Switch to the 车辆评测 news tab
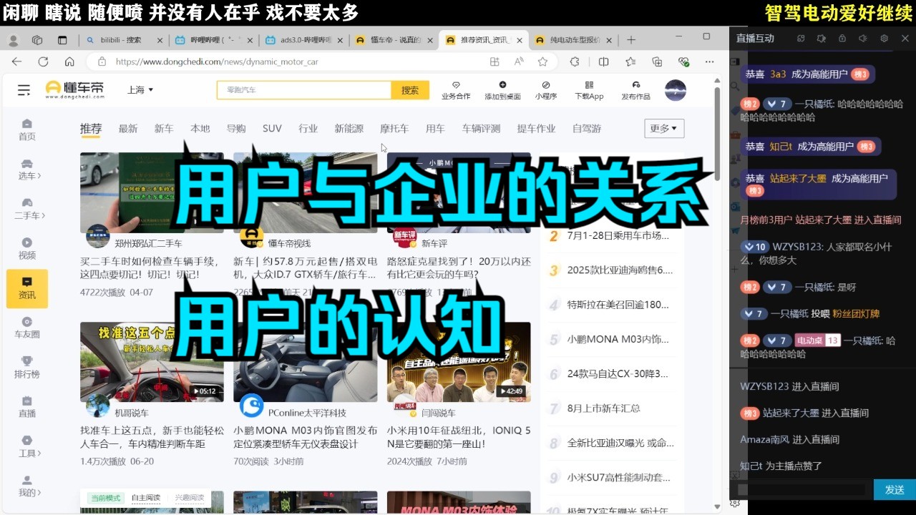Image resolution: width=916 pixels, height=515 pixels. [481, 129]
